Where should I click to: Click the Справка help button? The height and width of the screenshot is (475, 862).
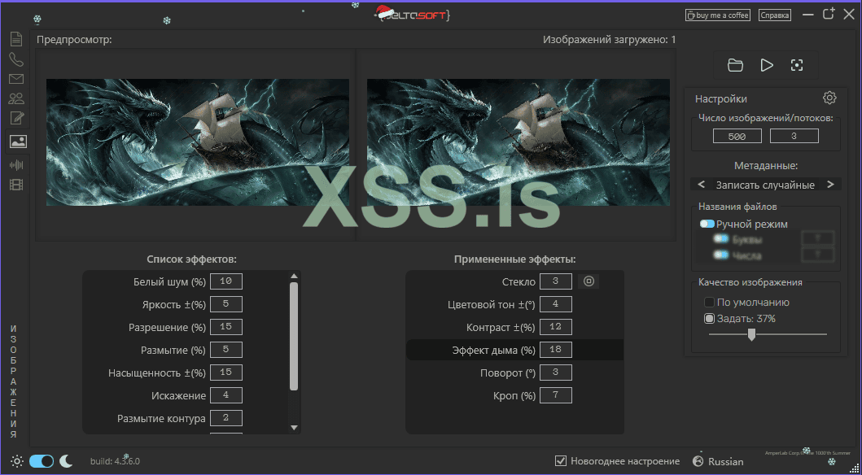774,15
